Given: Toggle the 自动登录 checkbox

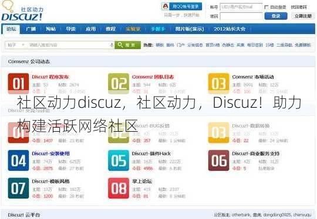Looking at the screenshot, I should (267, 7).
